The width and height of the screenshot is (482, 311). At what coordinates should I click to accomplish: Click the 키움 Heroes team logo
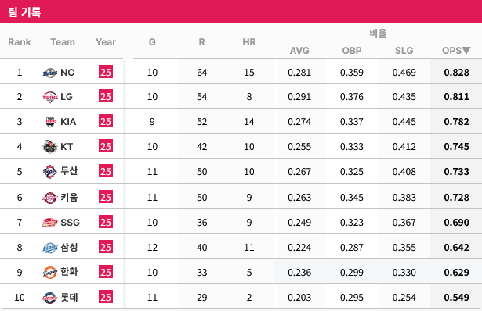pos(50,198)
